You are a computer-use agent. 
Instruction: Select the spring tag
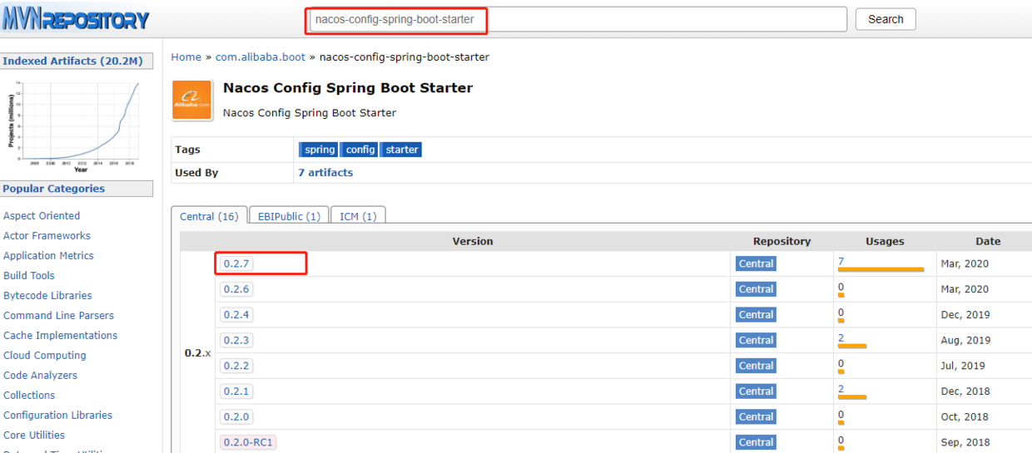click(320, 150)
